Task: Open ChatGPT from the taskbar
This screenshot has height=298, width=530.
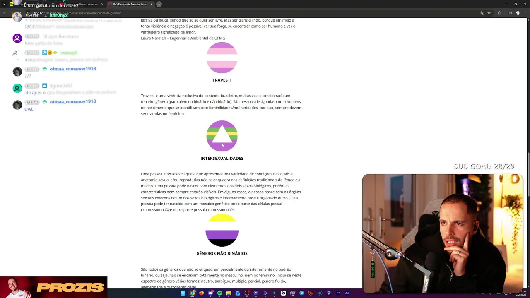Action: (292, 293)
